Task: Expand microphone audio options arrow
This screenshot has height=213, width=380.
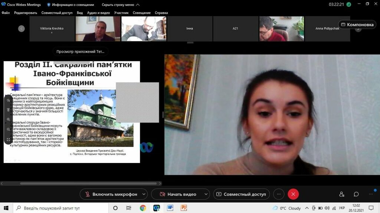Action: [144, 194]
